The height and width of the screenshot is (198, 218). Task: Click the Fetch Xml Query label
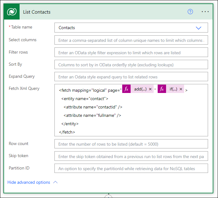click(24, 88)
